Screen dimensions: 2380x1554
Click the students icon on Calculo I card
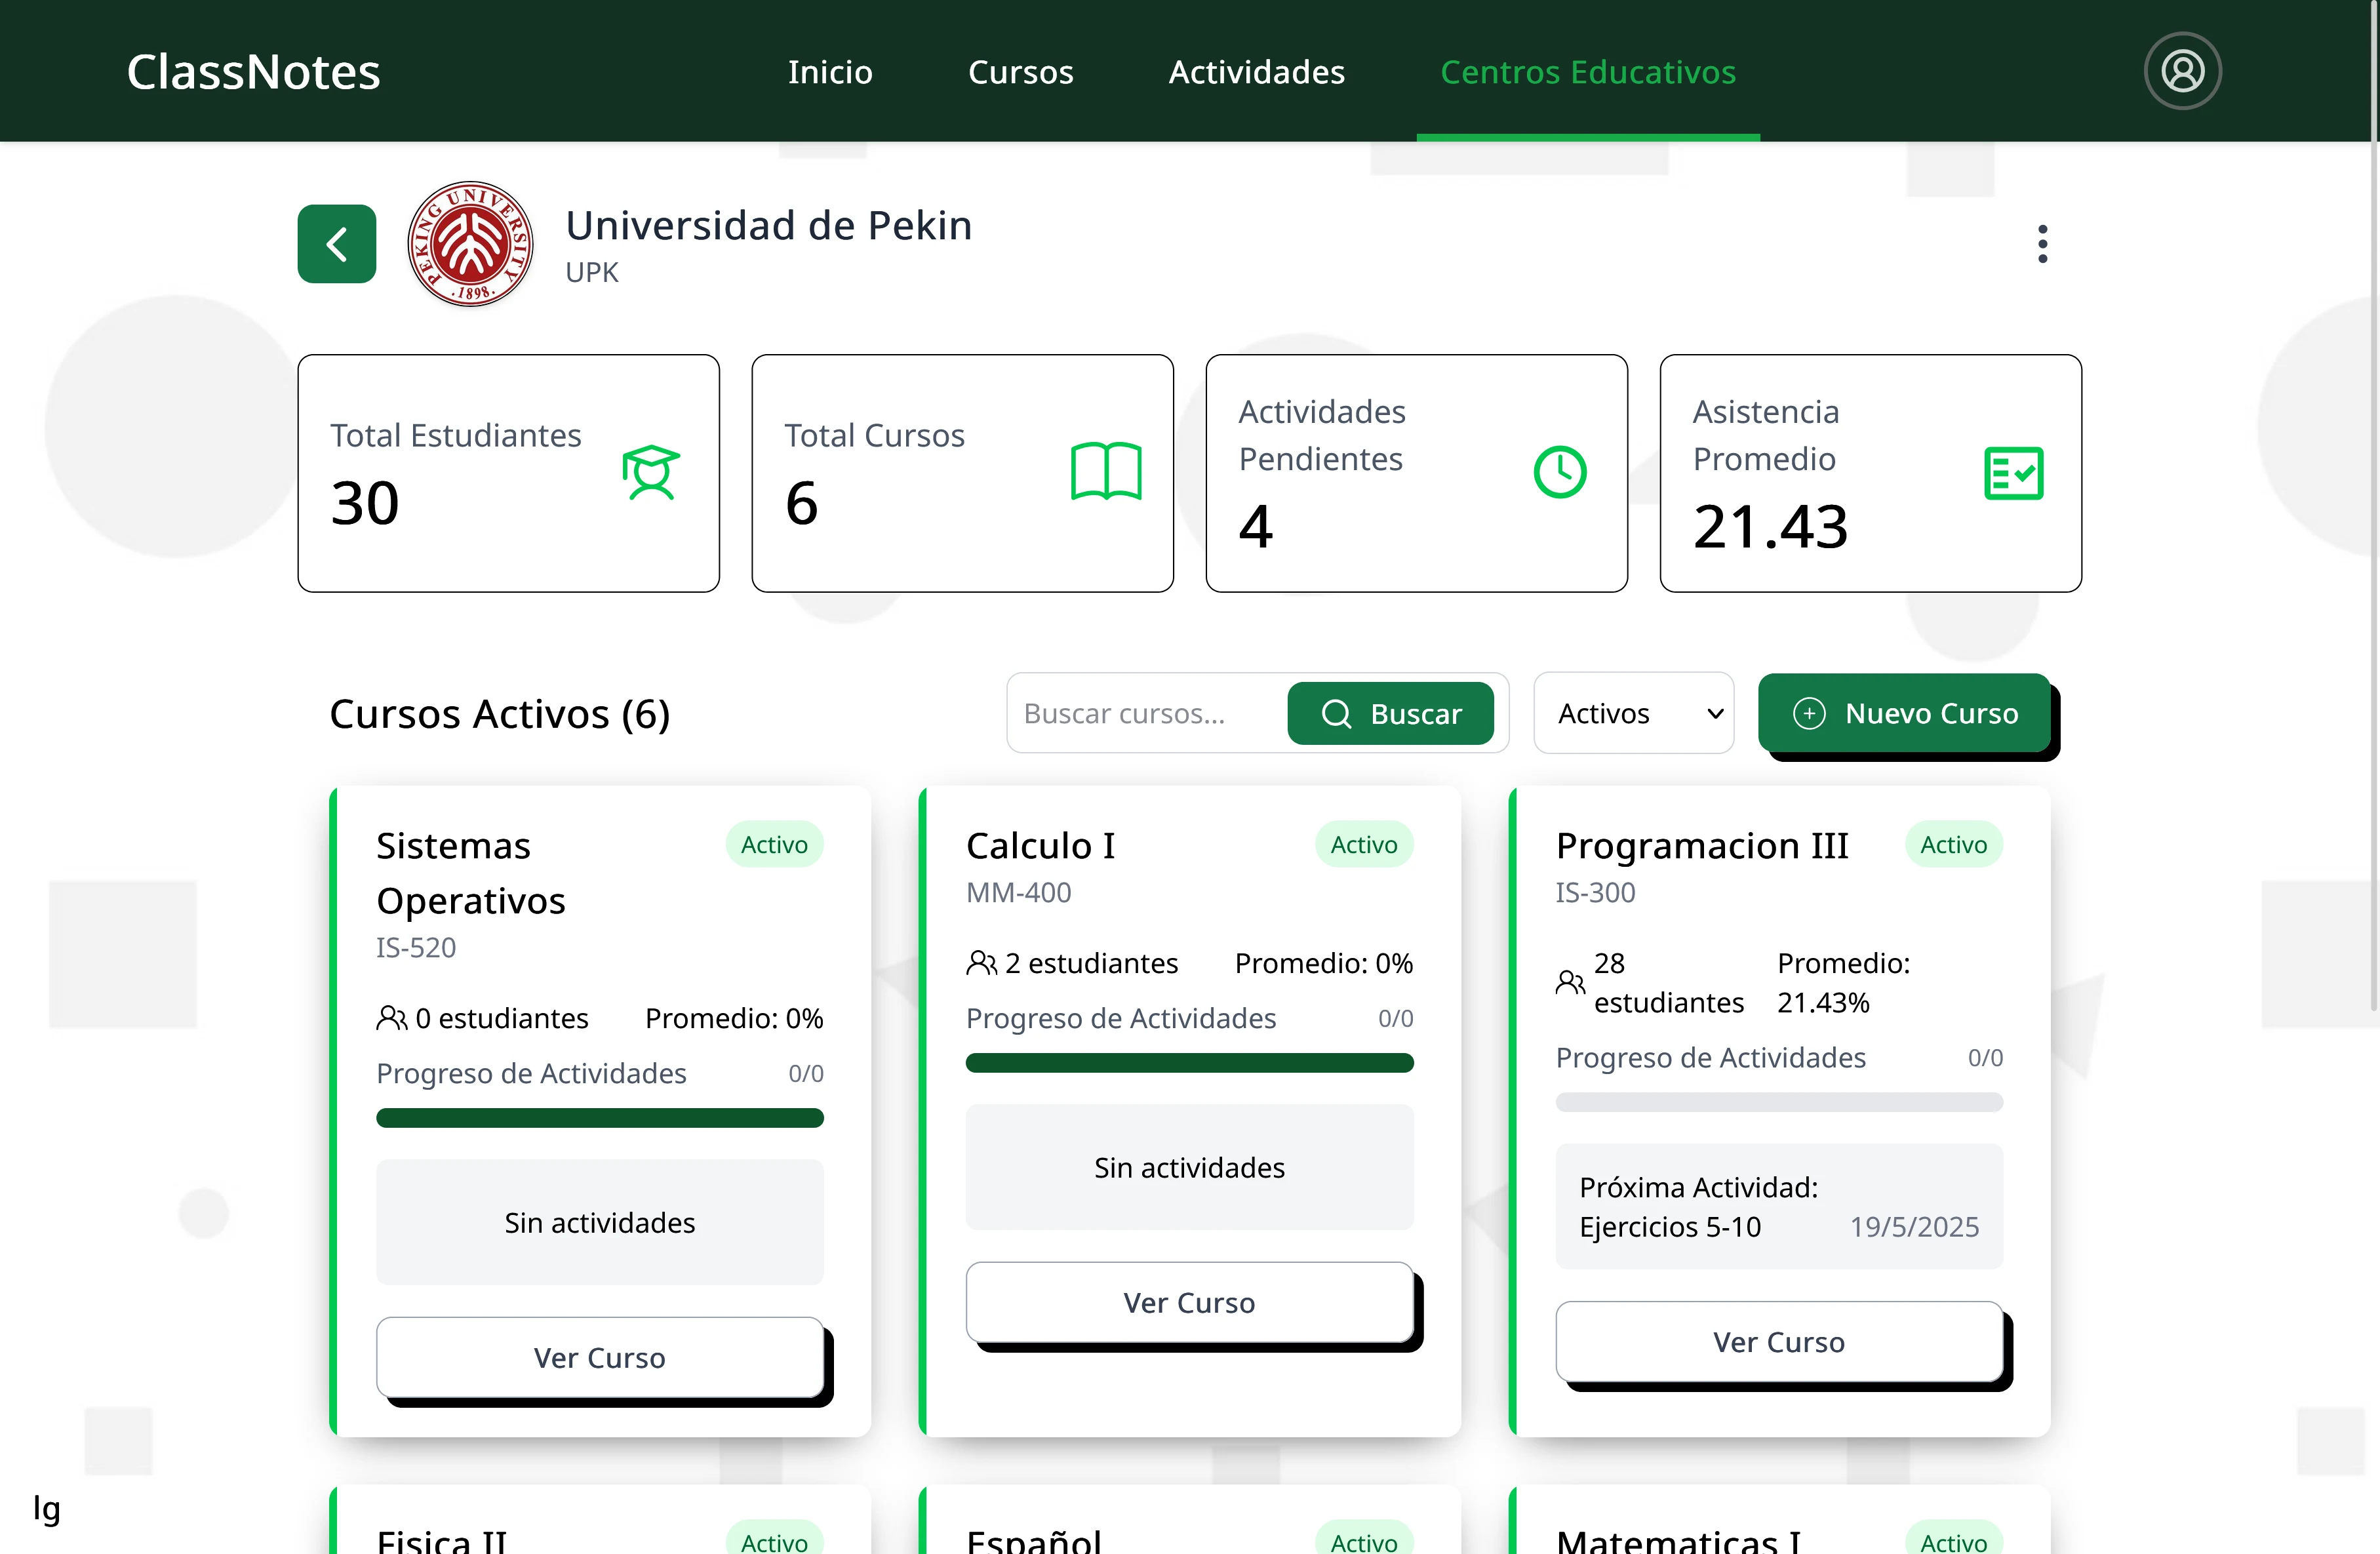981,963
